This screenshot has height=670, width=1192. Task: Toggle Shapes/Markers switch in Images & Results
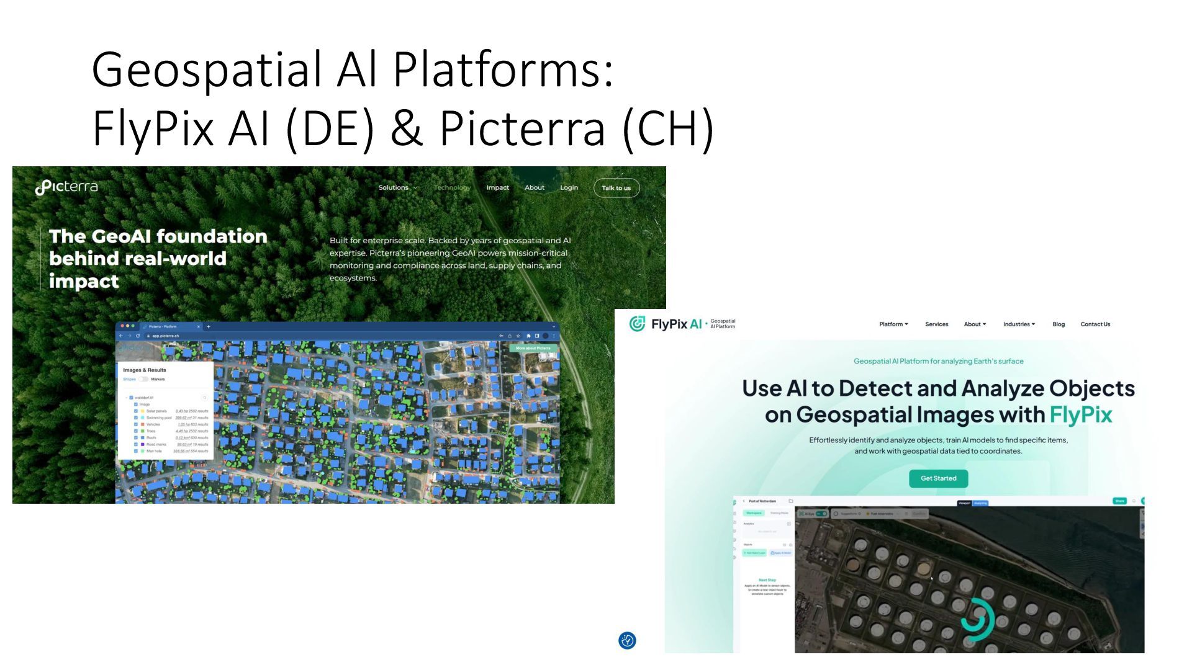point(143,379)
